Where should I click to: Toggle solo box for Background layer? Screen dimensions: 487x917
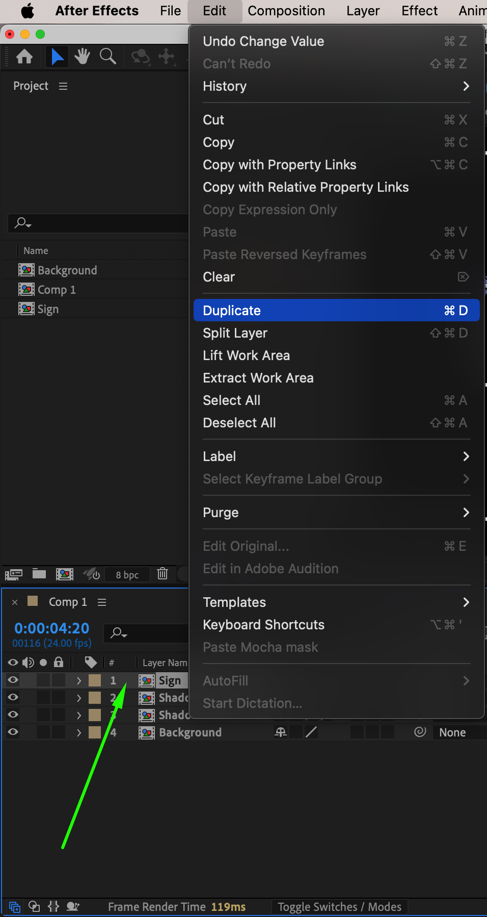tap(43, 732)
